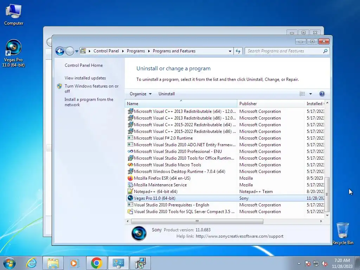Click the muted volume tray icon
Image resolution: width=360 pixels, height=270 pixels.
(324, 263)
